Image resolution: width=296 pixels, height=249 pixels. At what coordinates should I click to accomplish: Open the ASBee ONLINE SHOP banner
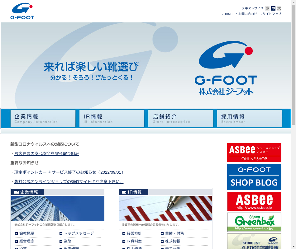tap(254, 153)
